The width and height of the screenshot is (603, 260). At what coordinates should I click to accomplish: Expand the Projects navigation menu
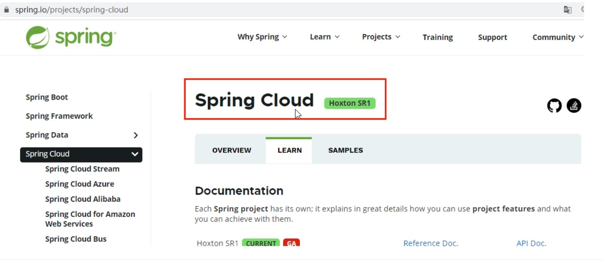381,37
